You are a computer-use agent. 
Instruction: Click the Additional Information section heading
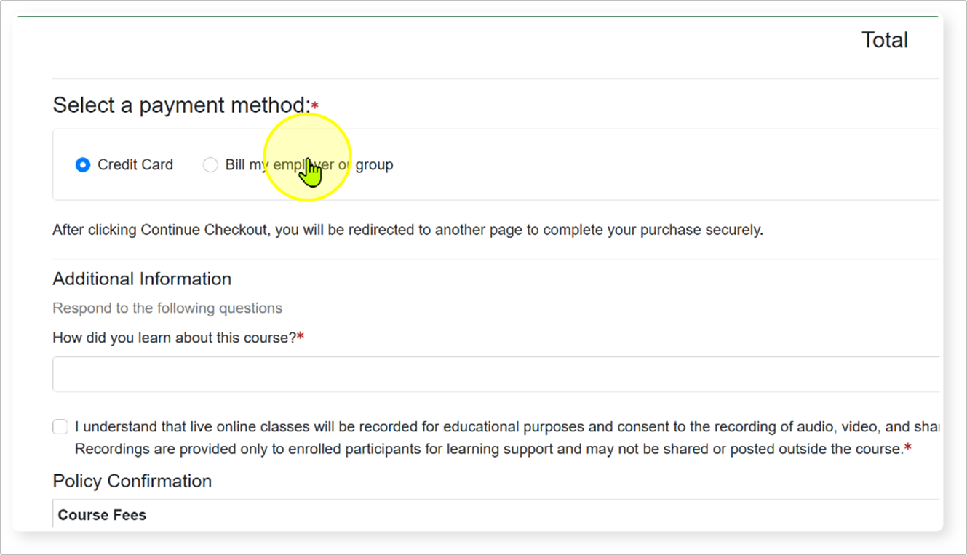tap(141, 279)
